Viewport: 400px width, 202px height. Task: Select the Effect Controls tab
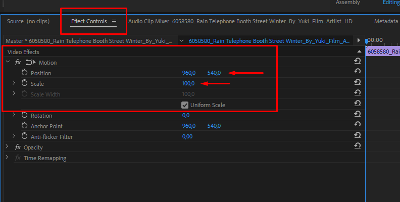tap(89, 21)
